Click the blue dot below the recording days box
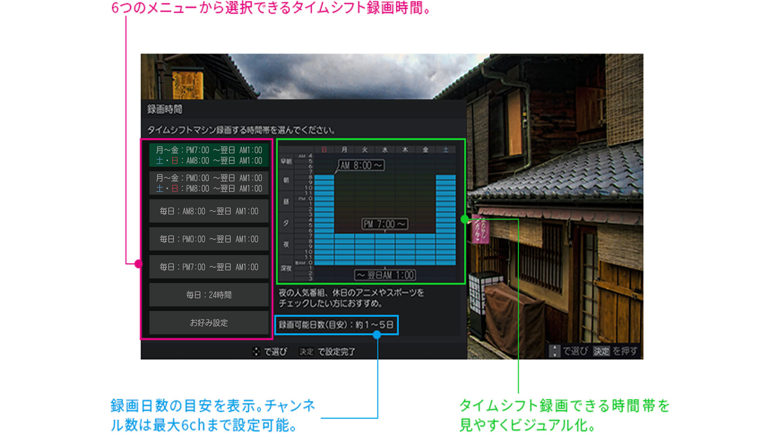The height and width of the screenshot is (436, 775). click(377, 334)
